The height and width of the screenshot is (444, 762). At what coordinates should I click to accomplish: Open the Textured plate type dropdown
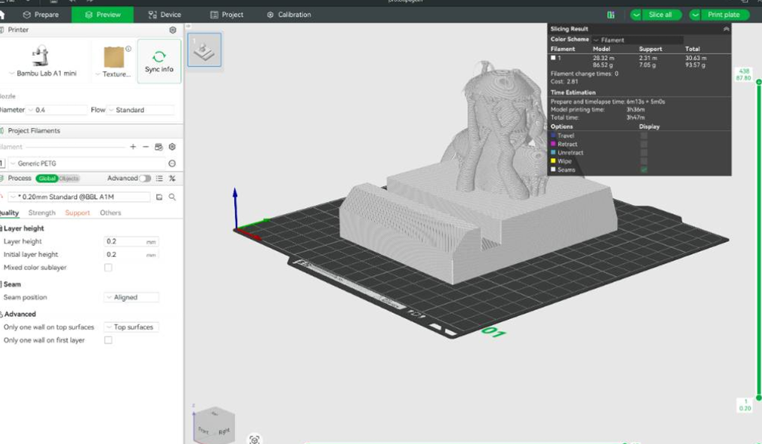point(113,74)
